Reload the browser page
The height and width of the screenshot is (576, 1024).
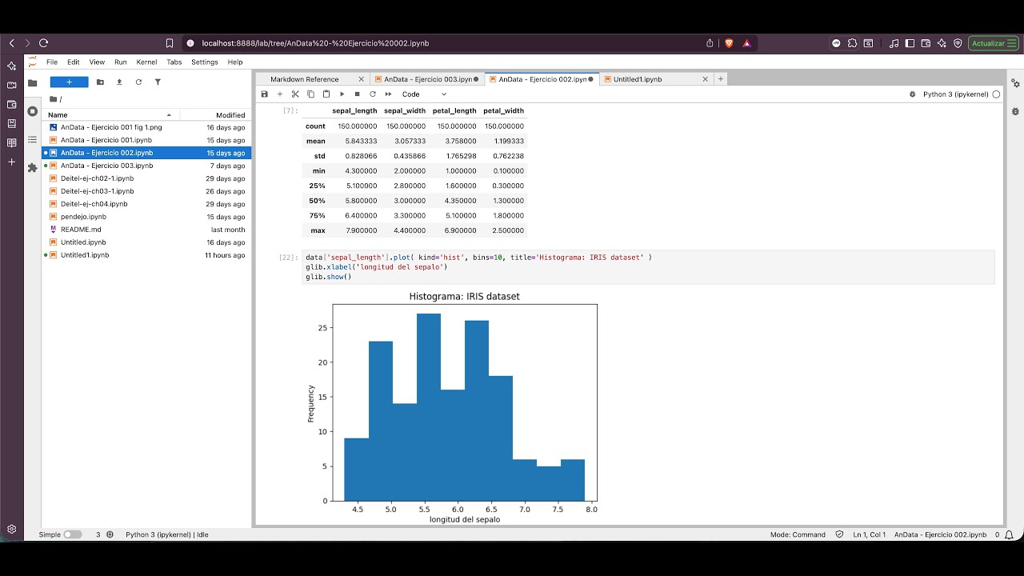(x=44, y=43)
